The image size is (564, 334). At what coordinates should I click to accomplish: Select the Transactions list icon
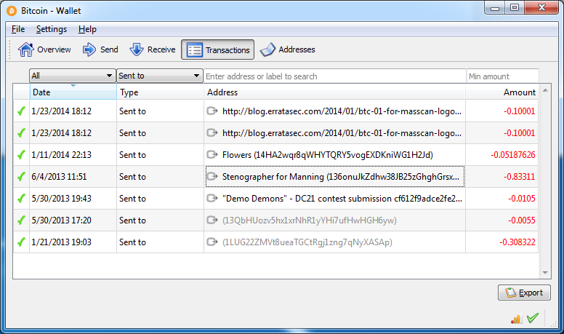click(x=195, y=50)
